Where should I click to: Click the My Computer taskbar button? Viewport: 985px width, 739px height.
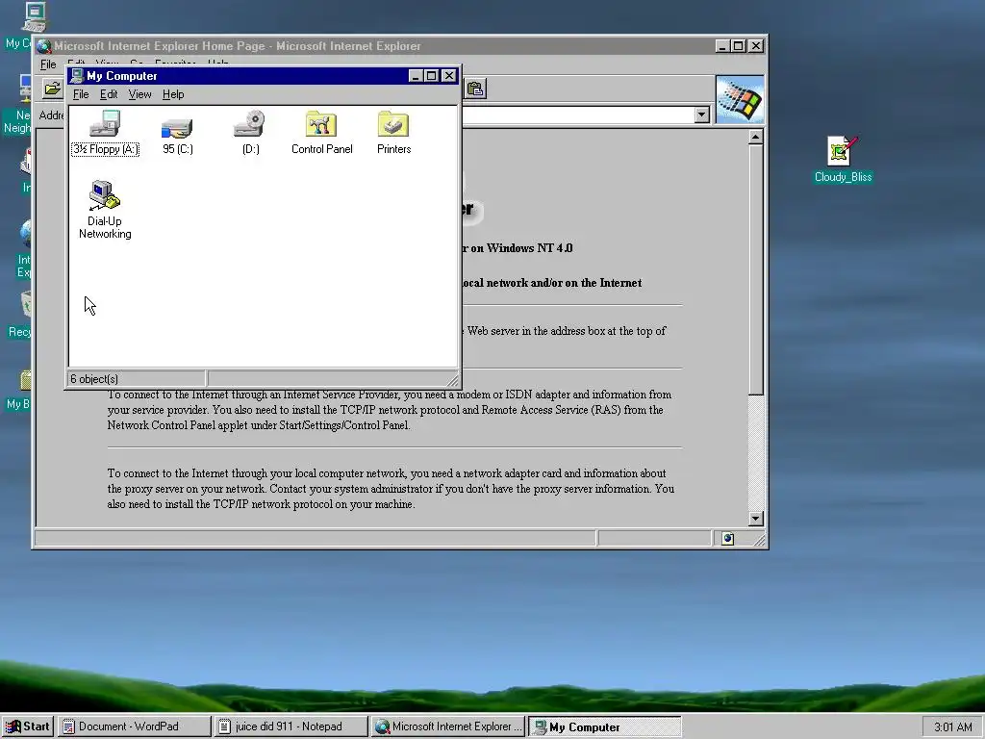[604, 726]
